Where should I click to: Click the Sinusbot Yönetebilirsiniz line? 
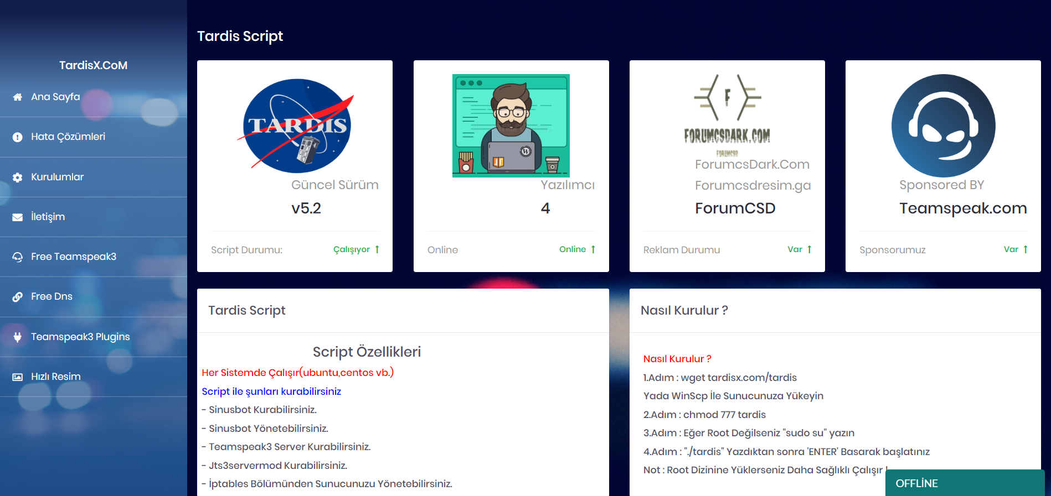click(x=265, y=429)
